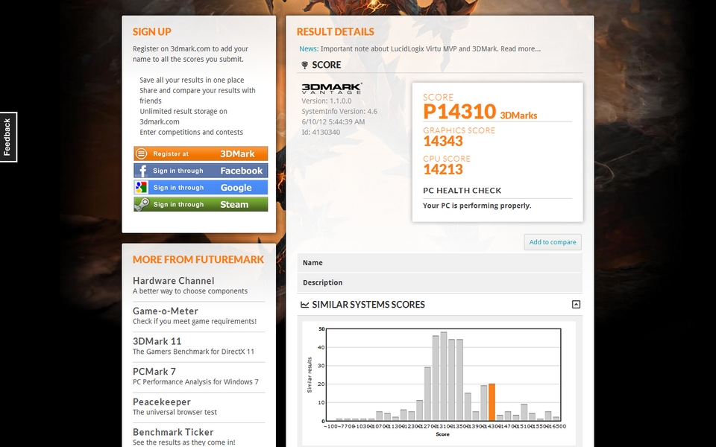Click the 3DMark Vantage logo
This screenshot has width=716, height=447.
[332, 89]
